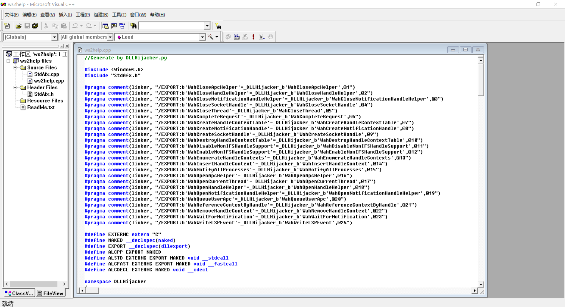565x307 pixels.
Task: Execute program with red exclamation icon
Action: click(x=253, y=37)
